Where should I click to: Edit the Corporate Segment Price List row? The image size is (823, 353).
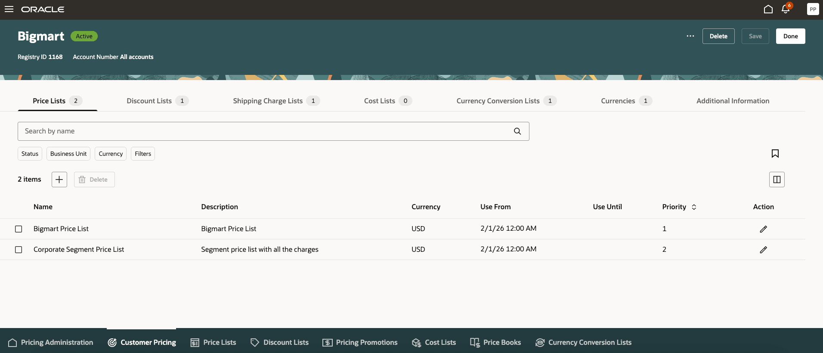click(763, 250)
